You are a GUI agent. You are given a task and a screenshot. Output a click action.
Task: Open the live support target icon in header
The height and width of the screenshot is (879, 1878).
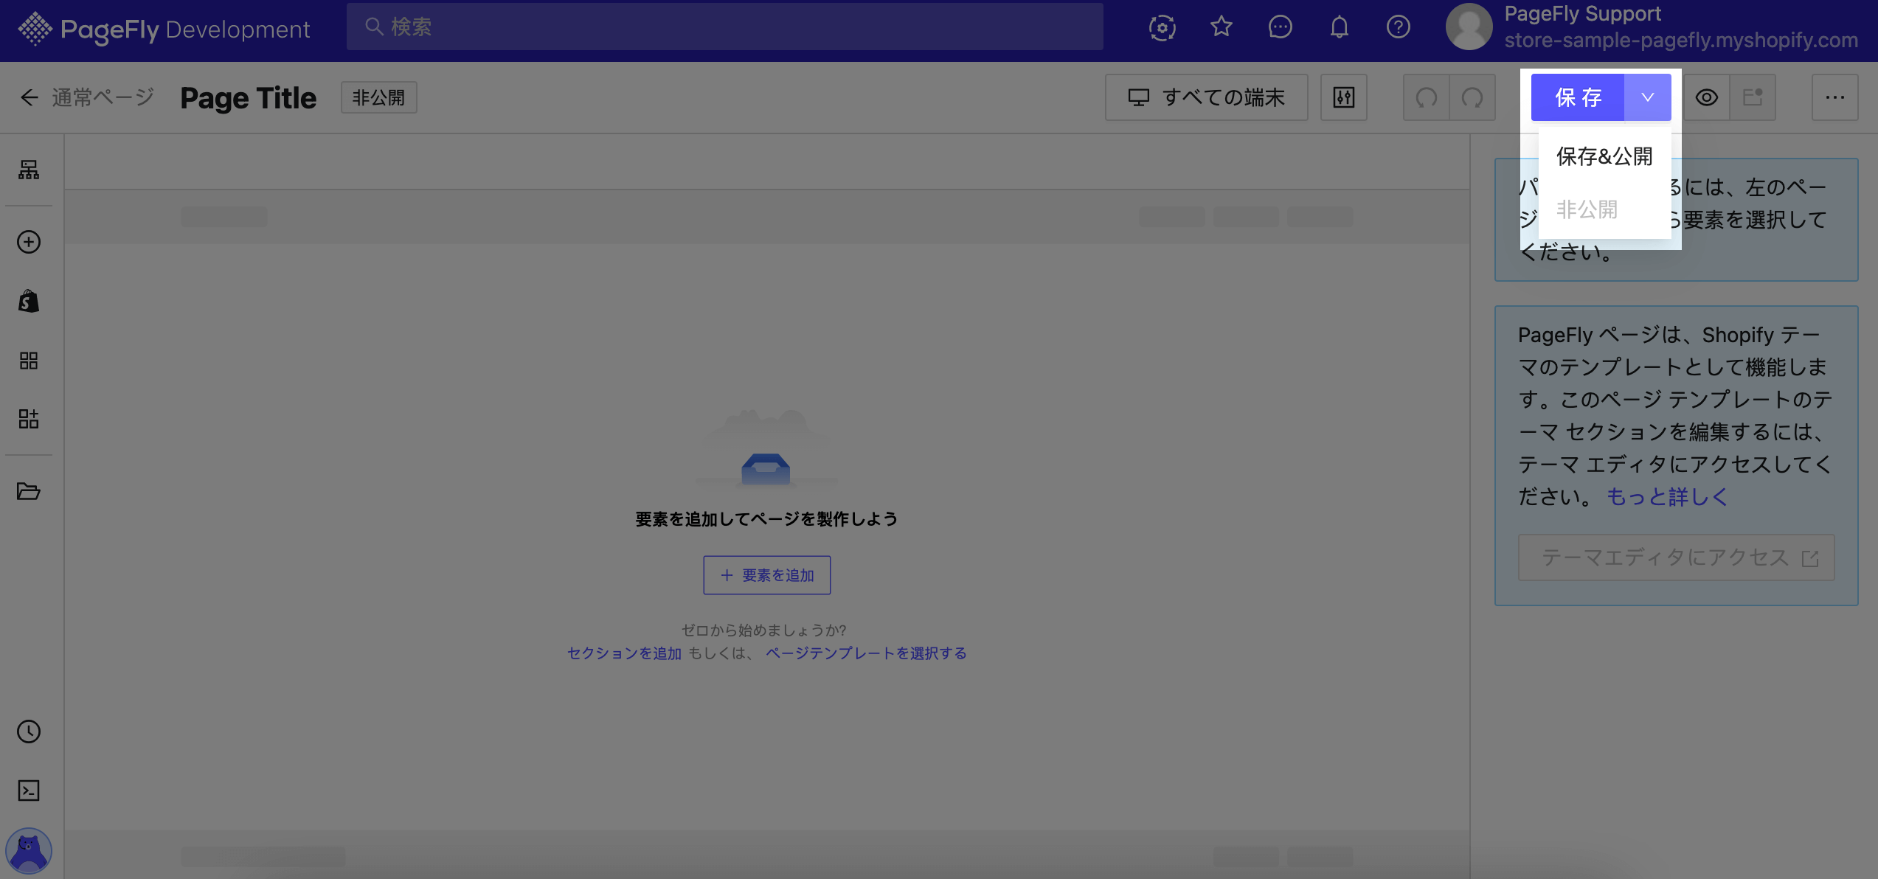click(x=1162, y=27)
